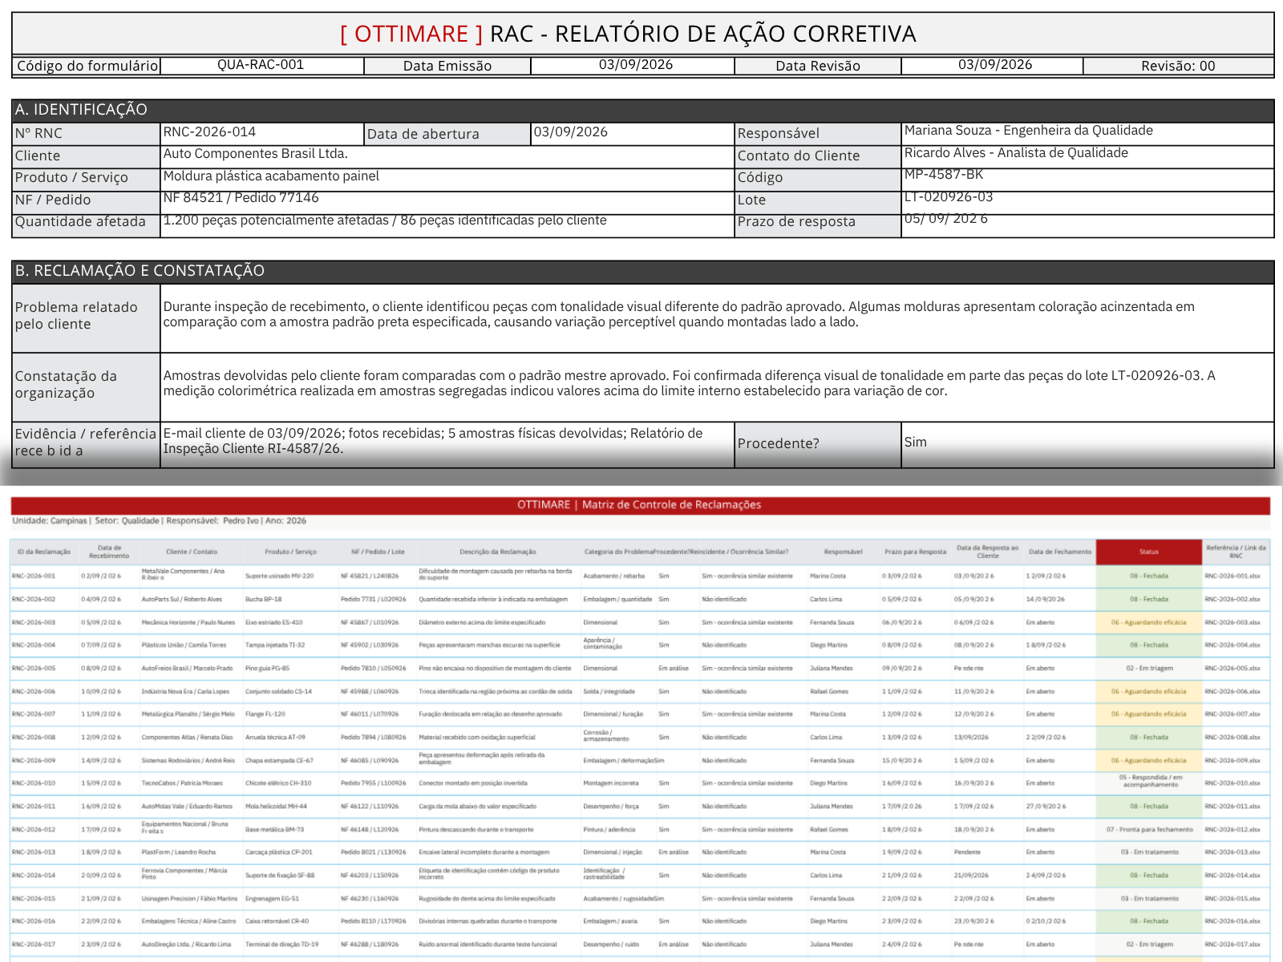Select 'Moldura plástica acabamento painel' product

271,176
